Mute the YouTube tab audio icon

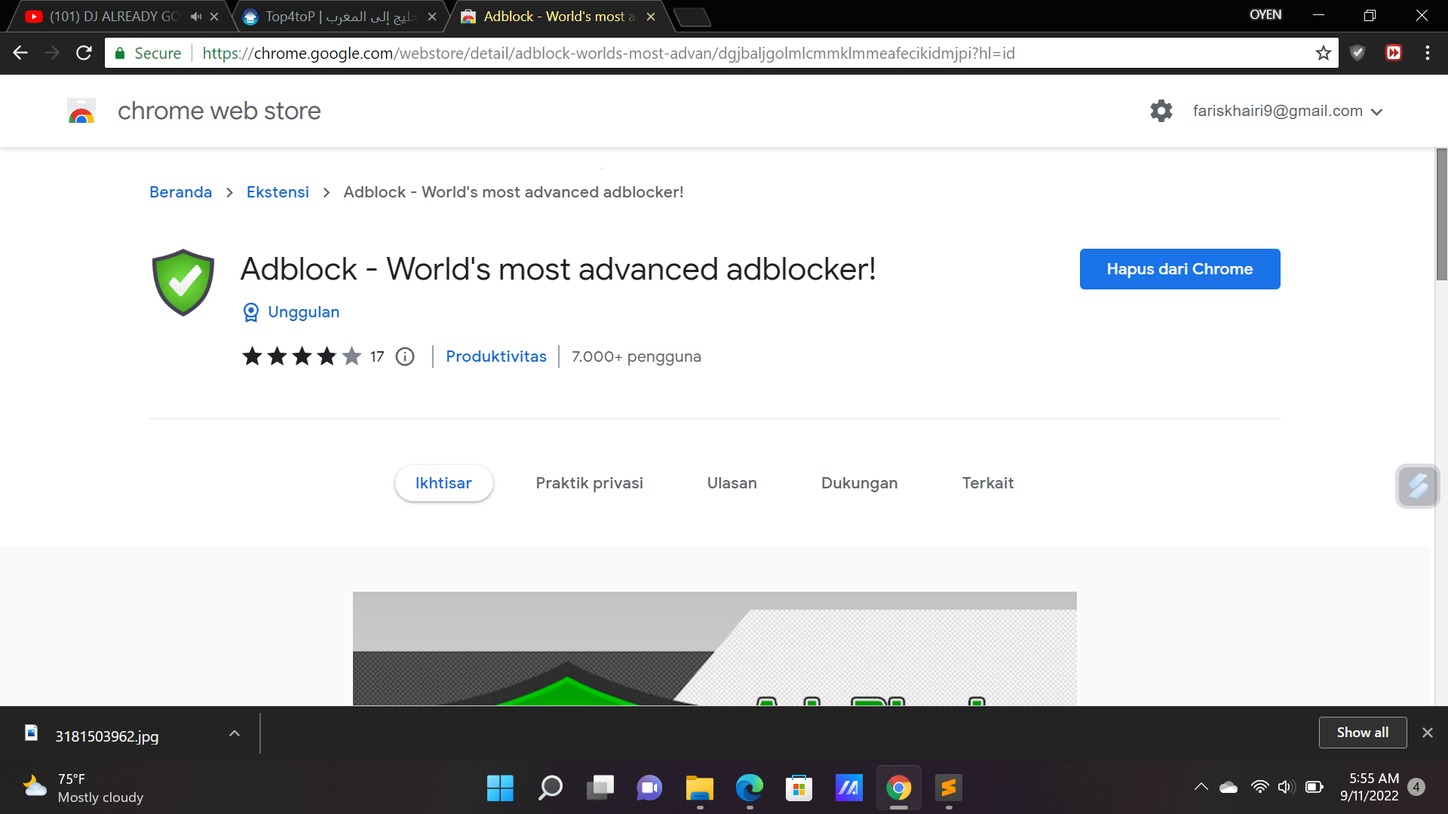tap(196, 17)
